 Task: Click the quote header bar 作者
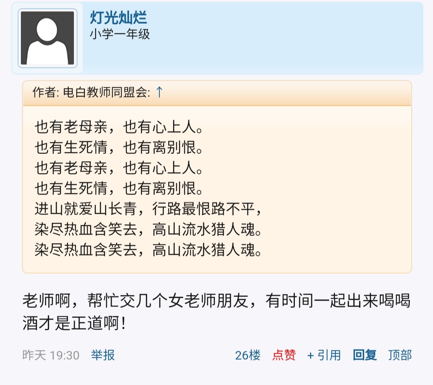coord(217,93)
